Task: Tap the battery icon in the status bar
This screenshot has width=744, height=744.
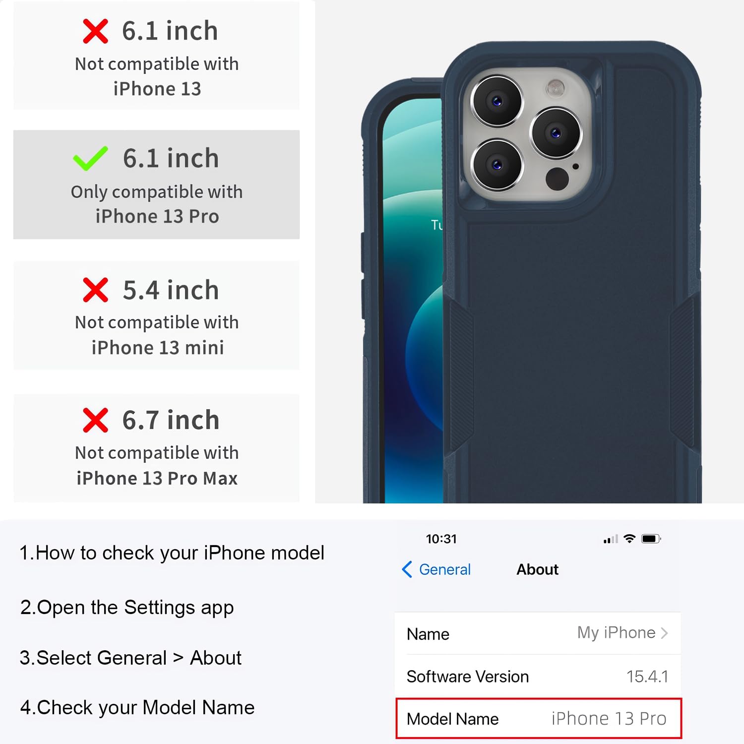Action: pos(651,539)
